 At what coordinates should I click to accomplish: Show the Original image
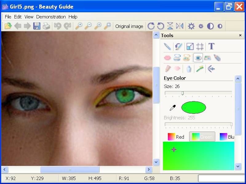click(129, 26)
